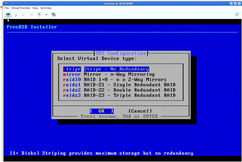Viewport: 242px width, 162px height.
Task: Select raidz1 Single Redundant RAID option
Action: pyautogui.click(x=119, y=85)
